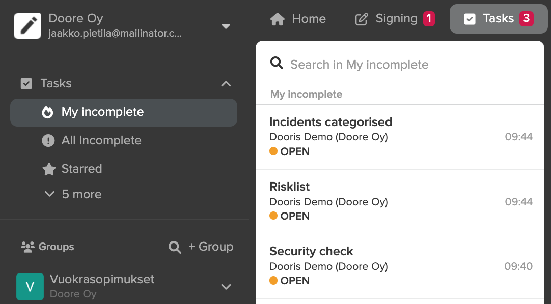This screenshot has width=551, height=304.
Task: Expand the 5 more task filters
Action: (x=73, y=194)
